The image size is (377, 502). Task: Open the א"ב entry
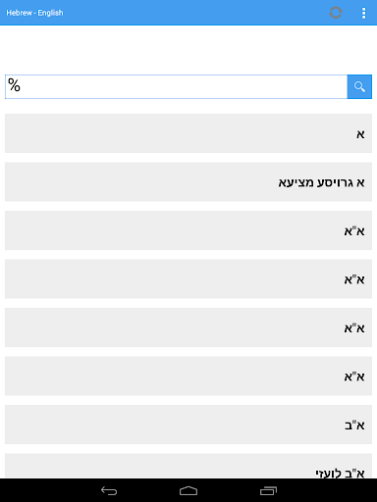[x=188, y=425]
